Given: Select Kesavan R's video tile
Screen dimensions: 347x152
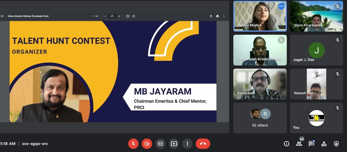Looking at the screenshot, I should (260, 84).
